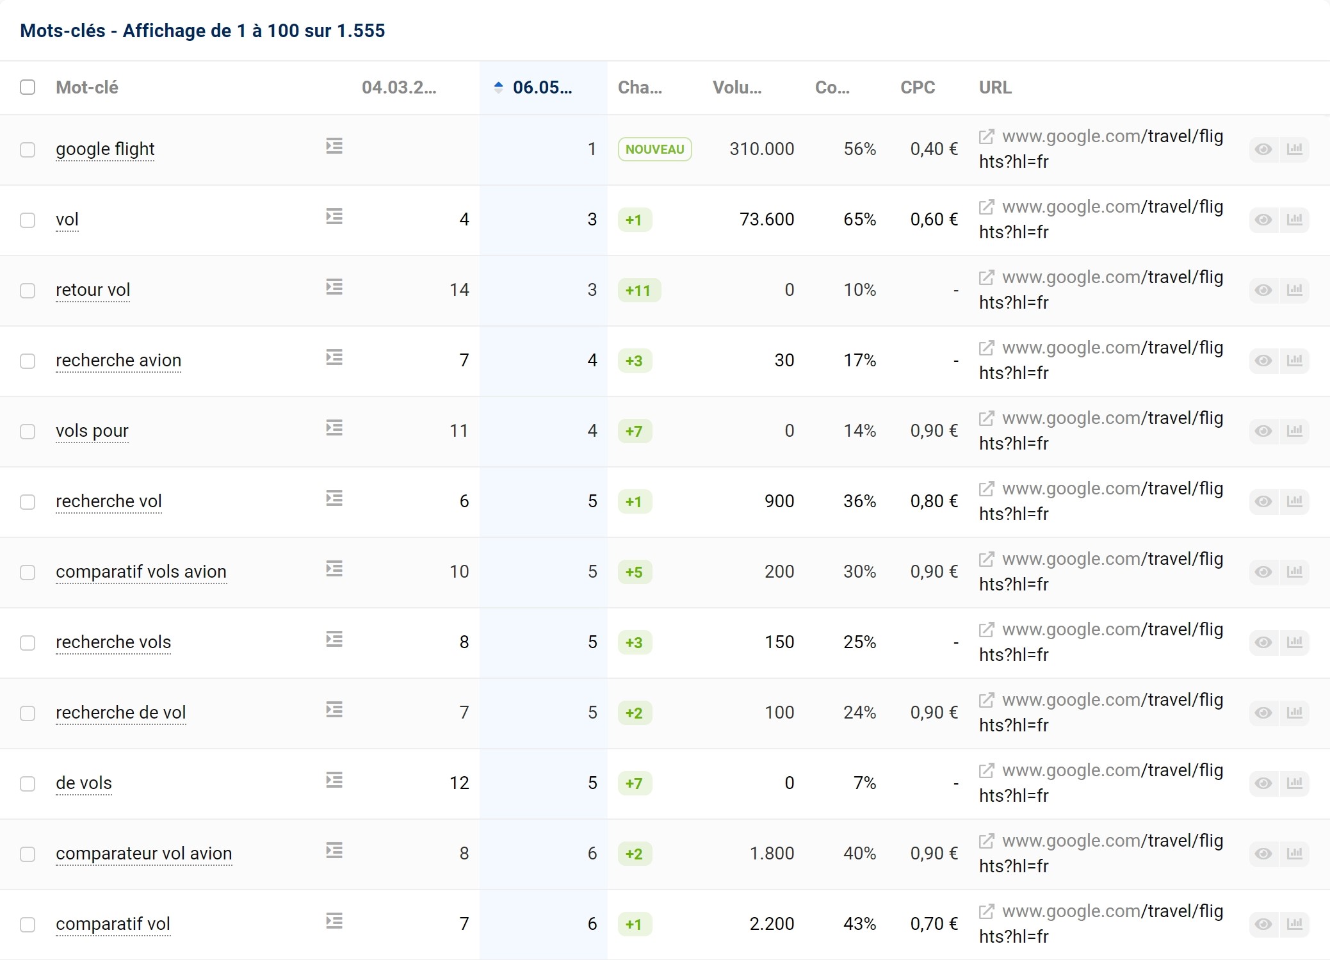
Task: Check the comparatif vols avion row checkbox
Action: (28, 573)
